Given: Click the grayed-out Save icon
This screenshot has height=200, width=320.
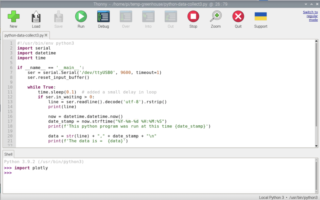Looking at the screenshot, I should click(58, 17).
